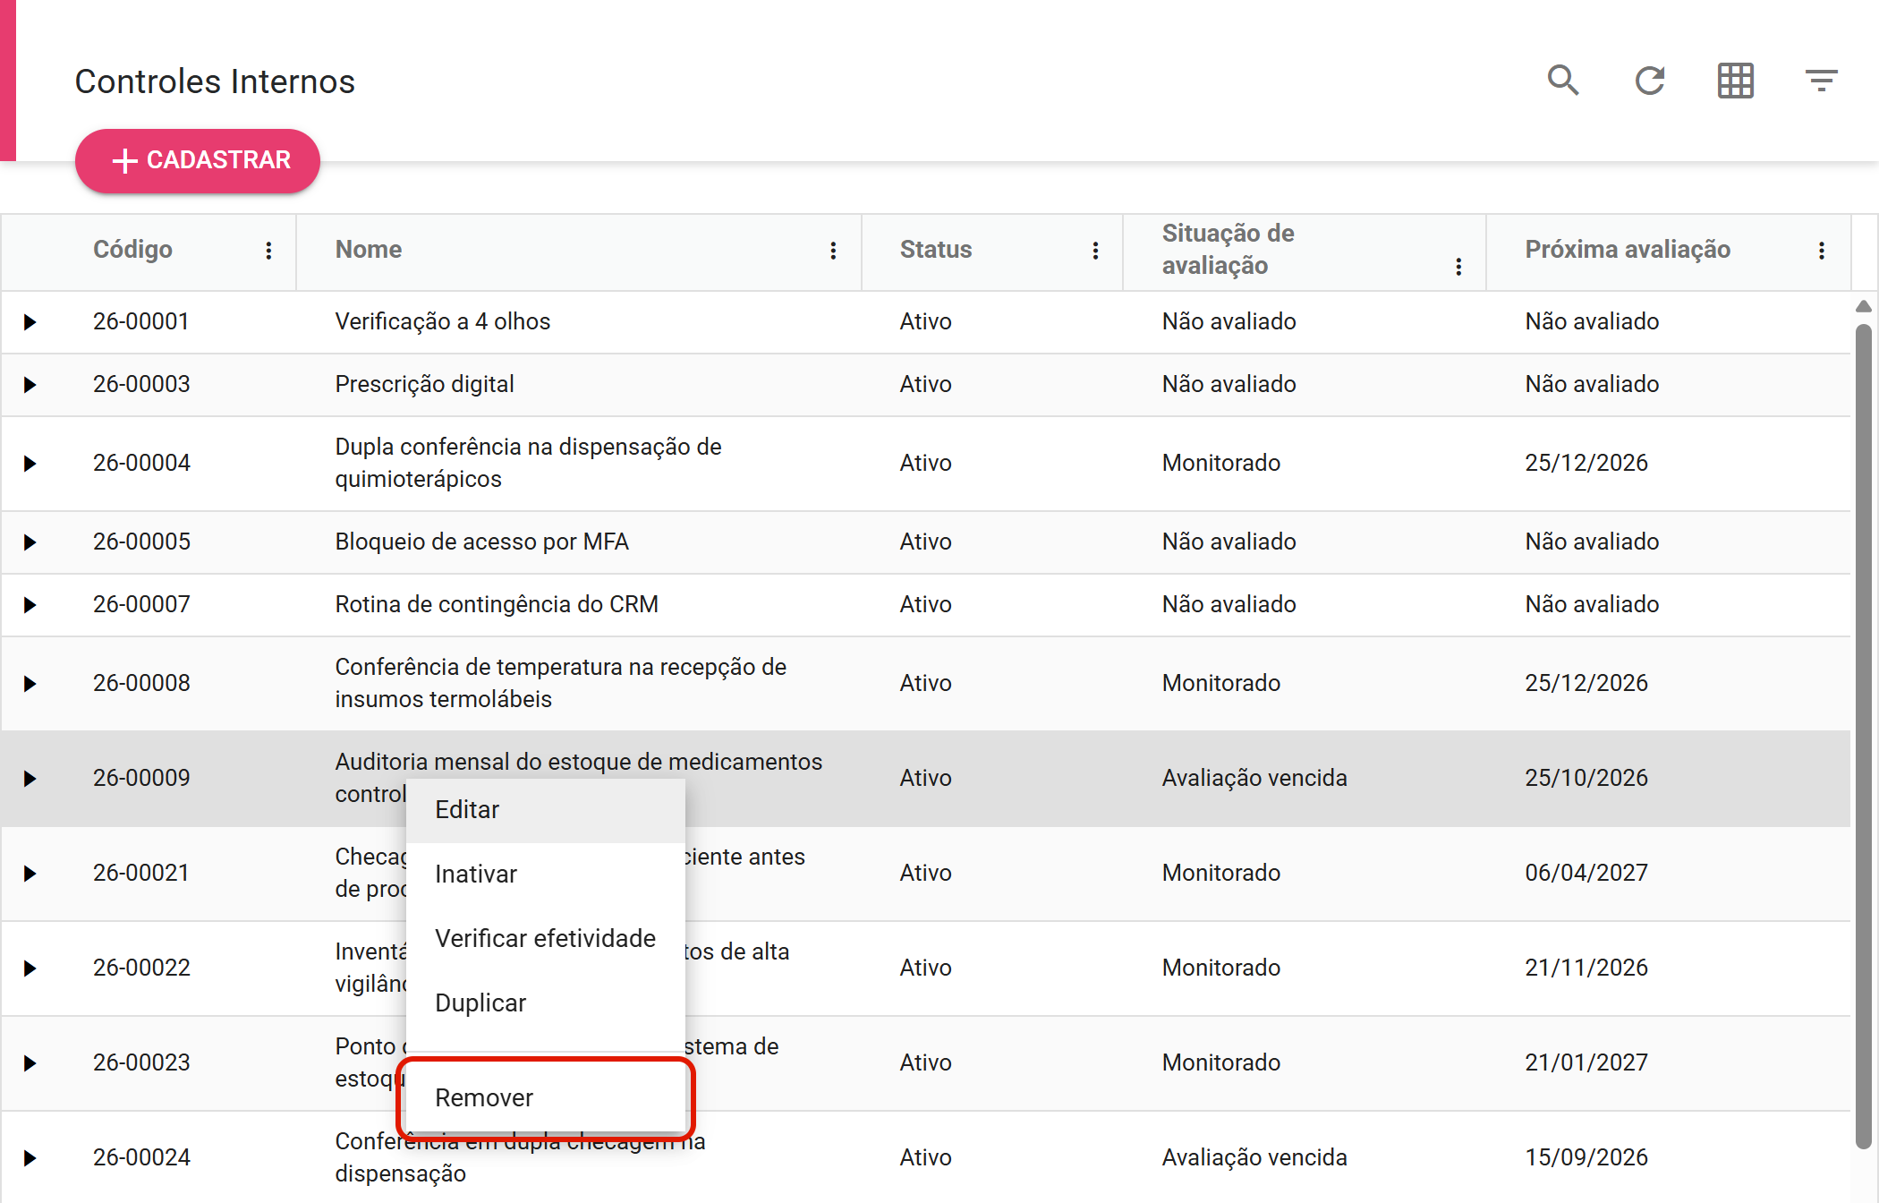The image size is (1879, 1203).
Task: Sort by Situação de avaliação header
Action: pos(1228,250)
